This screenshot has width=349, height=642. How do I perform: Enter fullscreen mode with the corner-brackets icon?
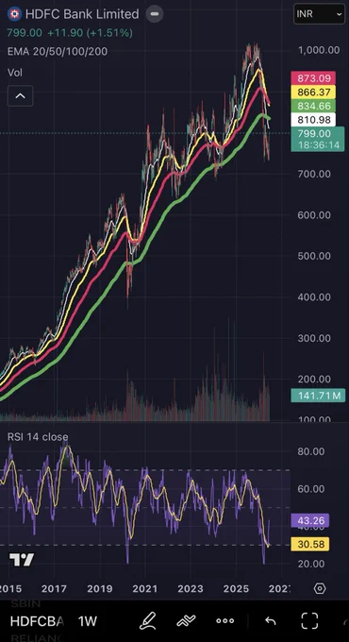(309, 620)
